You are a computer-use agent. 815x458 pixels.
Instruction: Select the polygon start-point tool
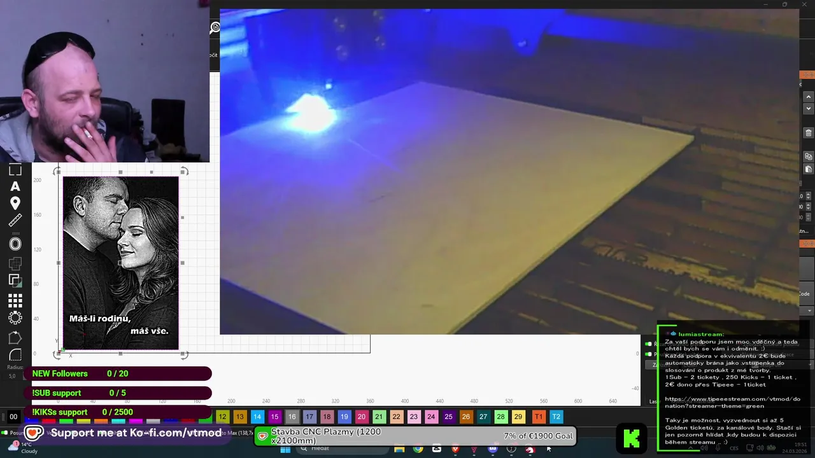point(15,338)
